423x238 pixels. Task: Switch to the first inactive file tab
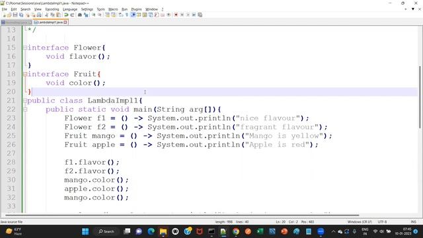[x=16, y=22]
